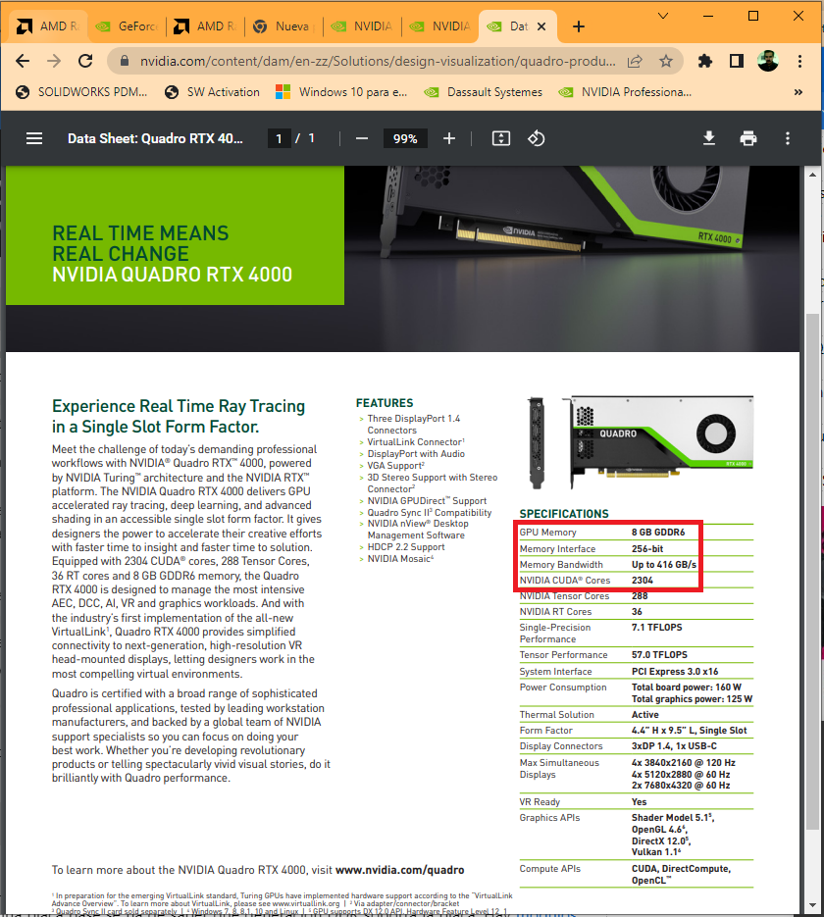Click the vertical scrollbar thumb
This screenshot has width=824, height=917.
(812, 571)
